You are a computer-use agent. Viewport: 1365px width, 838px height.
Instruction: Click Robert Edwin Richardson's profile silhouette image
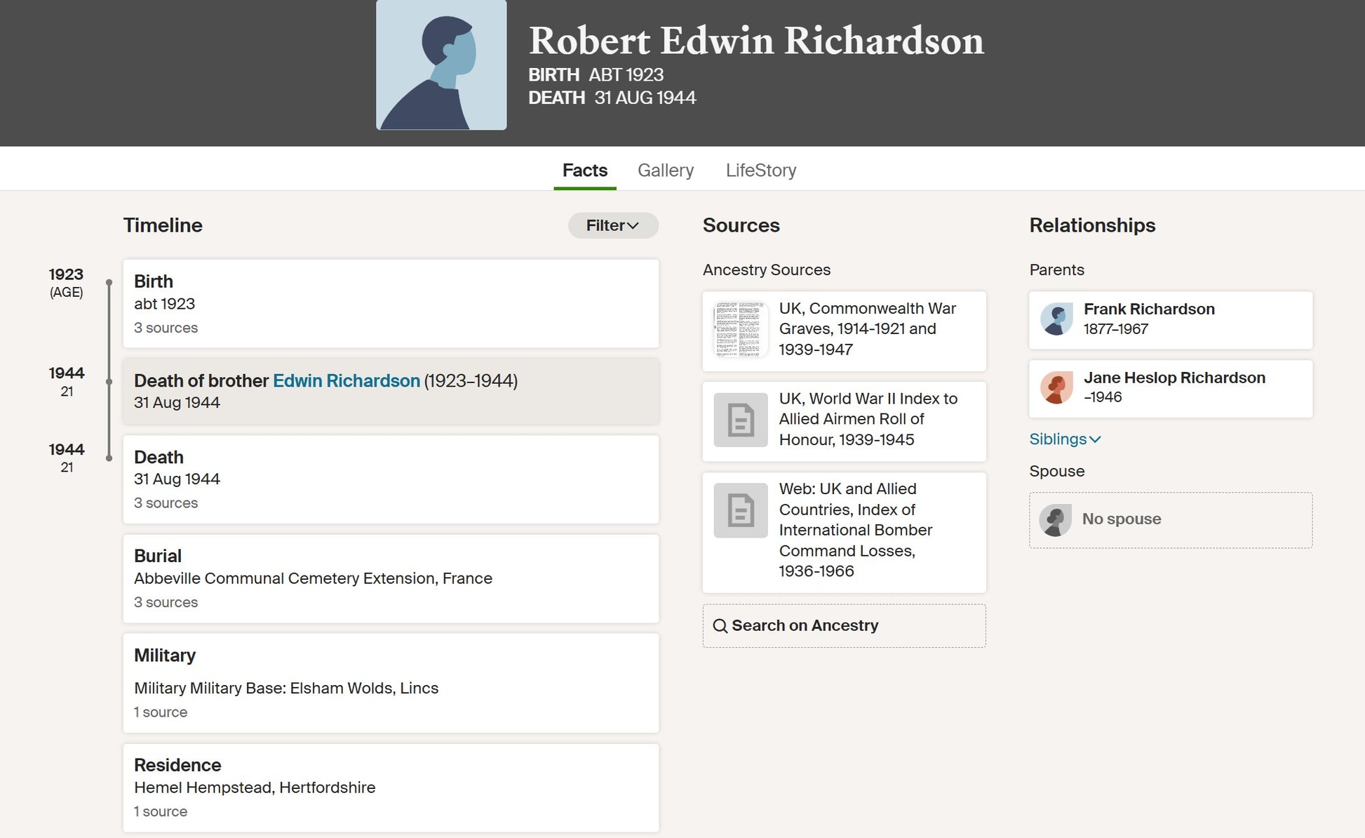[x=441, y=65]
